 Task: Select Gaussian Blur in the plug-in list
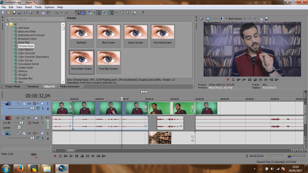pos(25,78)
